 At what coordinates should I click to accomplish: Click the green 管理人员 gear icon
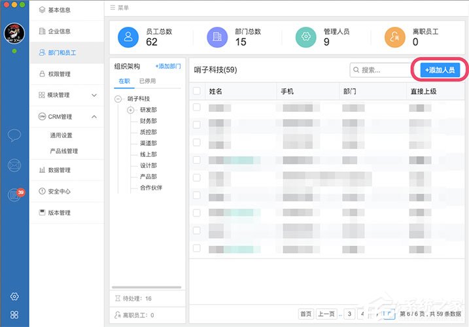click(x=307, y=37)
